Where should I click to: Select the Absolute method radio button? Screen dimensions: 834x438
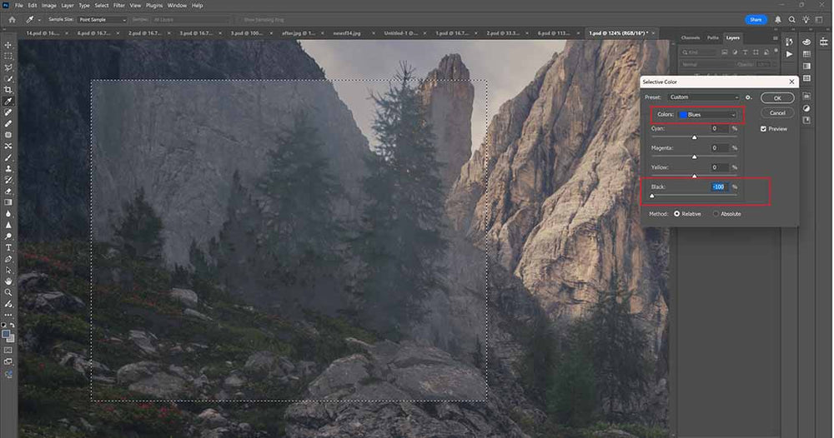pyautogui.click(x=716, y=214)
